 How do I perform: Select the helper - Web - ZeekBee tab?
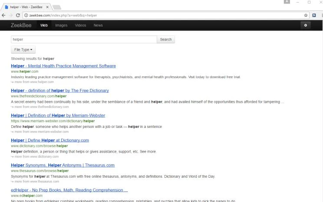point(26,7)
